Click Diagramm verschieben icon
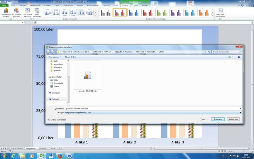 tap(220, 13)
